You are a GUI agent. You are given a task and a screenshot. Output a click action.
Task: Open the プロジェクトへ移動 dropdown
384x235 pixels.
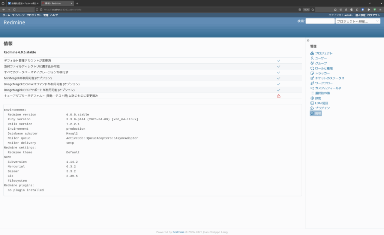click(x=358, y=21)
